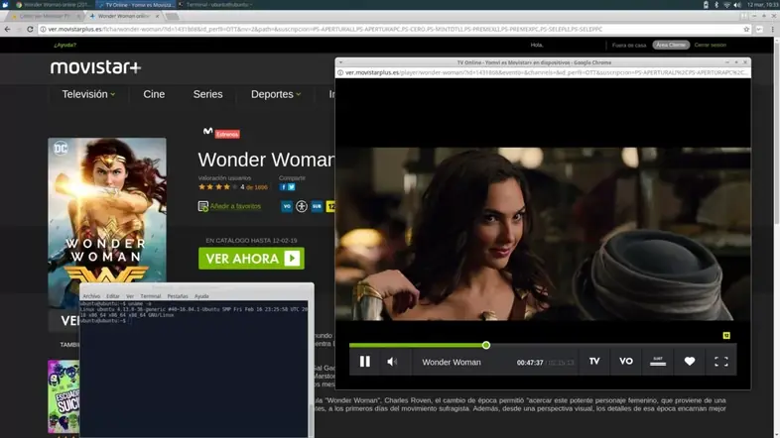Open the Bluetooth indicator
The image size is (780, 438).
716,5
